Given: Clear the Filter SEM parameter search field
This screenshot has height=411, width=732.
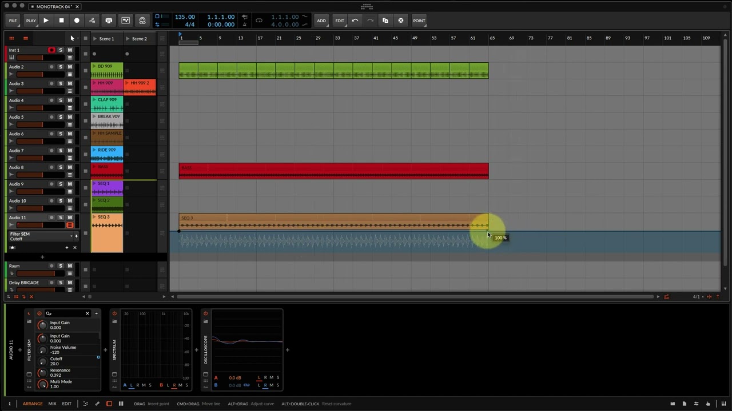Looking at the screenshot, I should pos(87,313).
